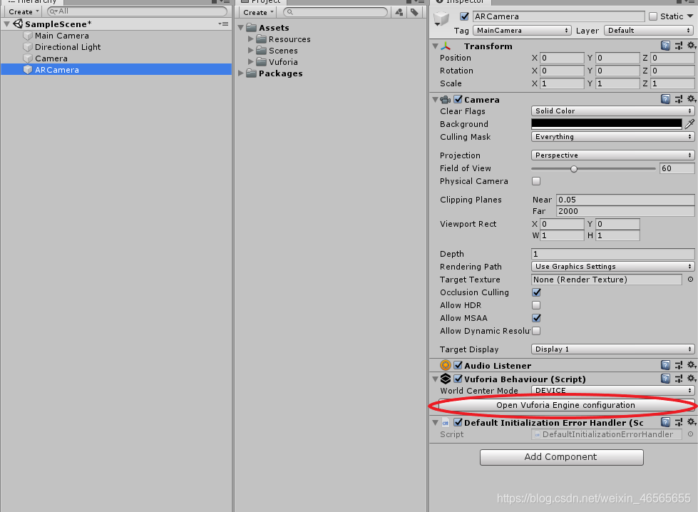
Task: Toggle the Static checkbox
Action: (x=653, y=16)
